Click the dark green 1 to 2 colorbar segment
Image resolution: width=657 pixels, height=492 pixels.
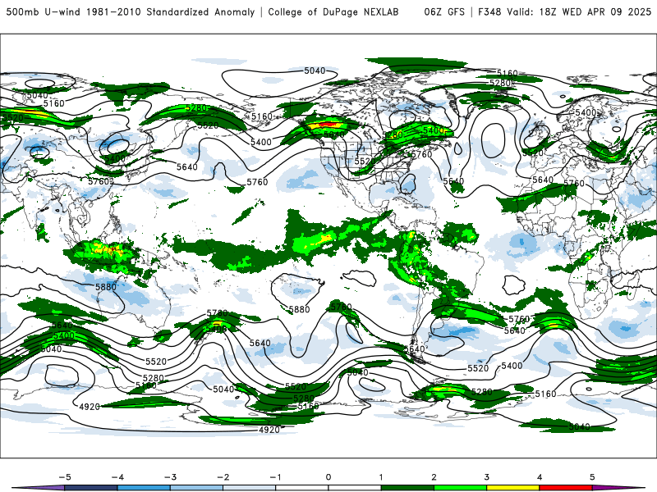(407, 488)
